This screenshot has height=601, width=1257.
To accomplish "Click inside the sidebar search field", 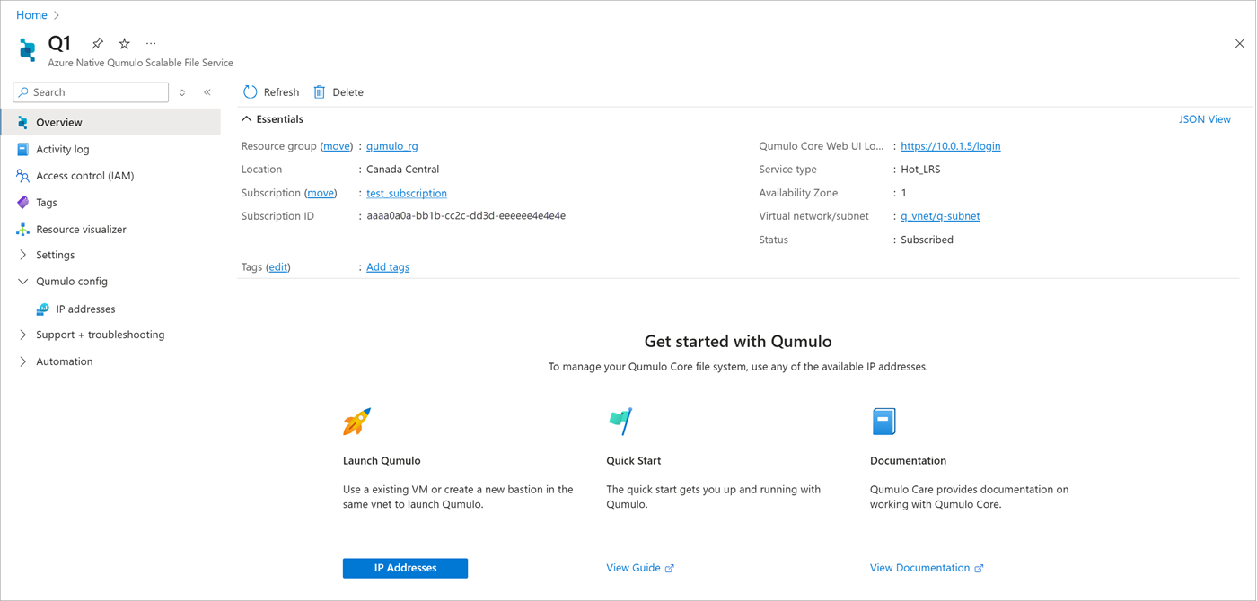I will (90, 91).
